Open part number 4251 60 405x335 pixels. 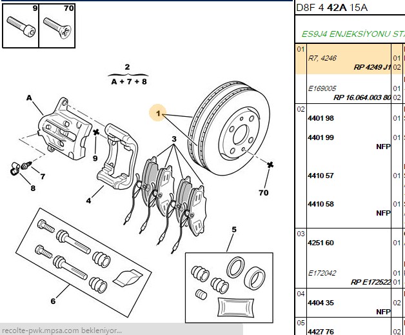click(x=321, y=243)
